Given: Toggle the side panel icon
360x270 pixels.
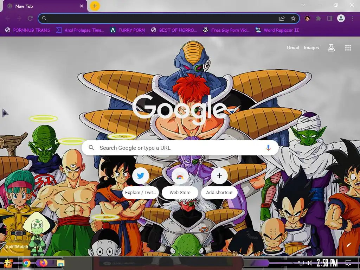Looking at the screenshot, I should click(x=330, y=18).
